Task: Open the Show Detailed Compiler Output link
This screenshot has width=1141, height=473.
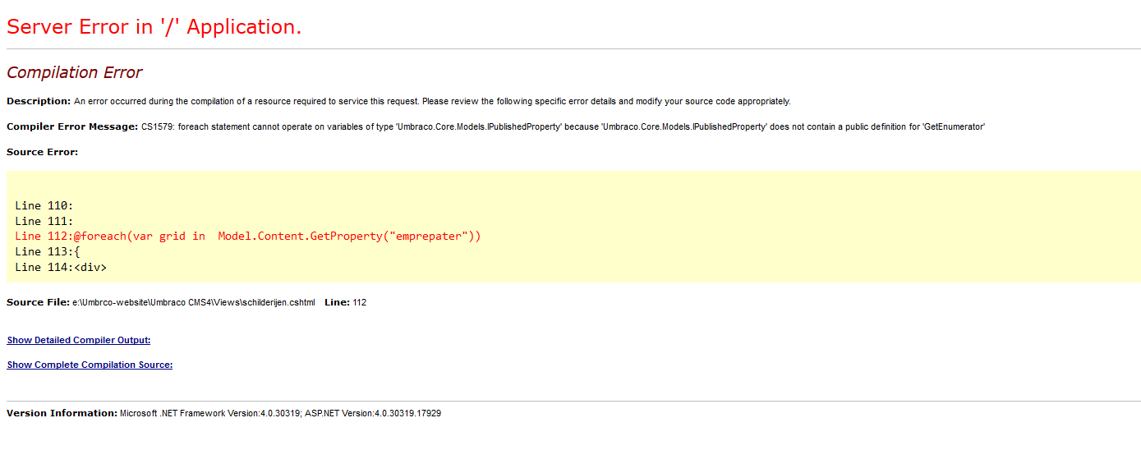Action: pos(79,340)
